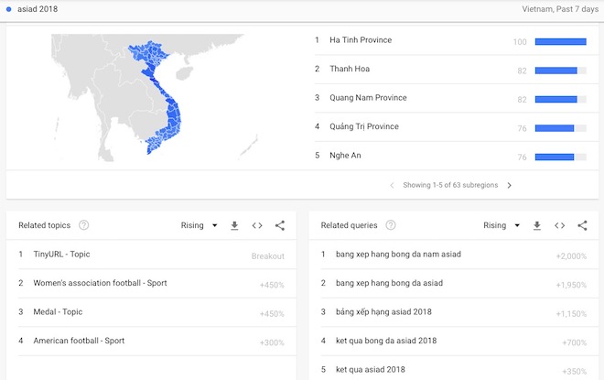Viewport: 604px width, 380px height.
Task: Open 'ket qua asiad 2018' query
Action: 371,370
